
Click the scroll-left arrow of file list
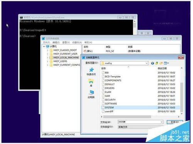pos(102,117)
